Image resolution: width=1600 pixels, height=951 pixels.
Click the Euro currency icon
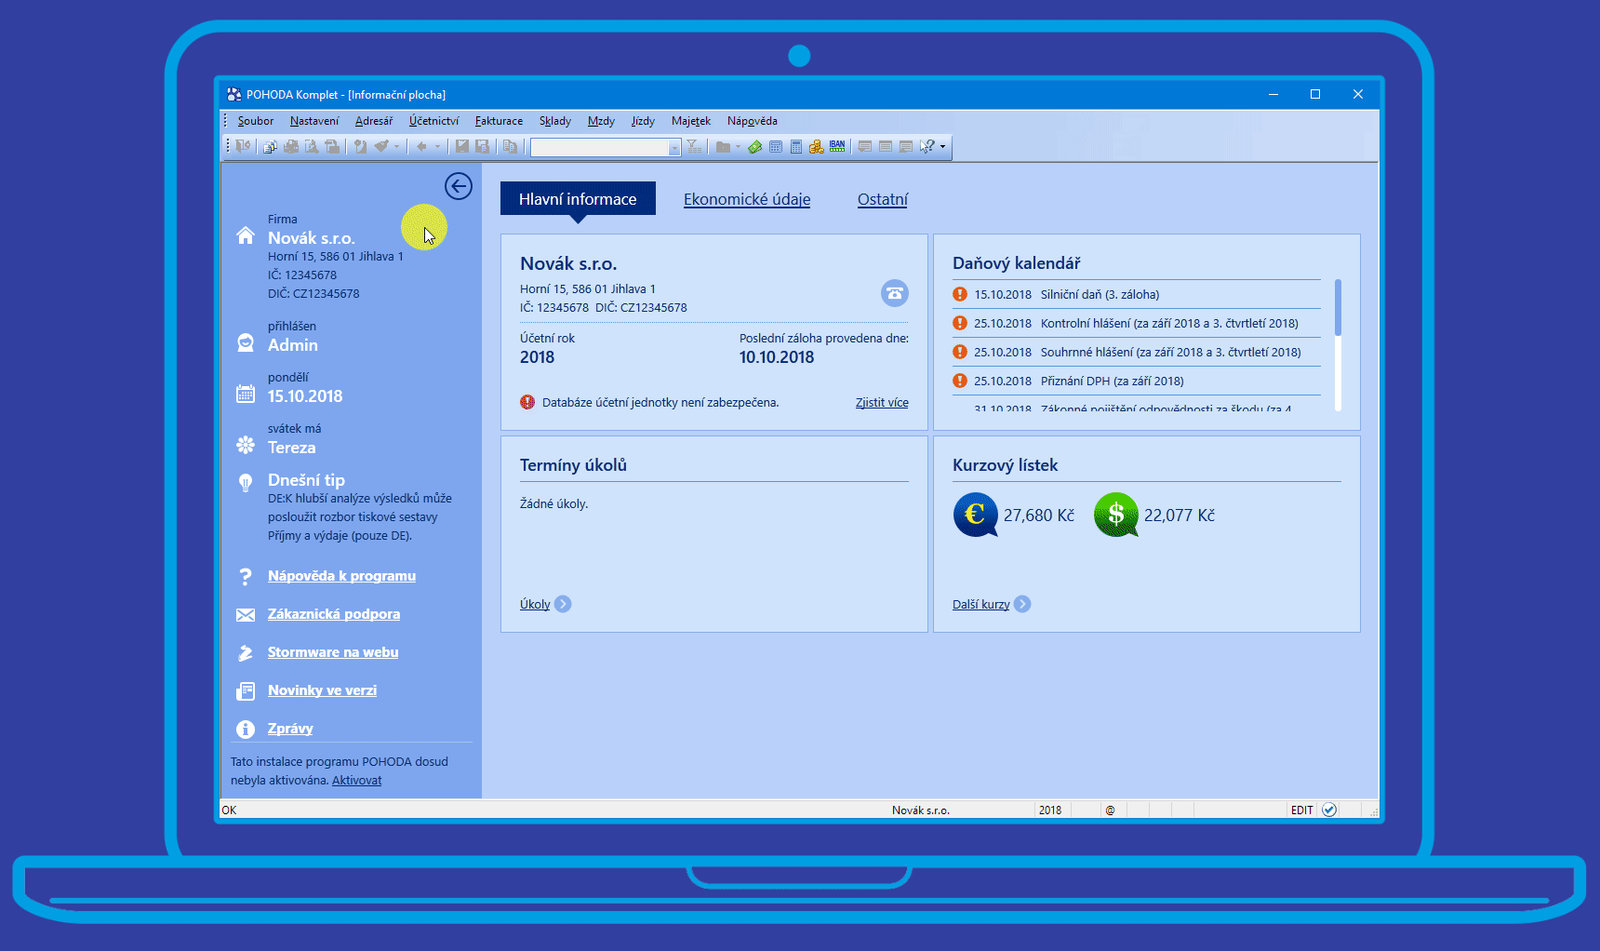pos(975,515)
